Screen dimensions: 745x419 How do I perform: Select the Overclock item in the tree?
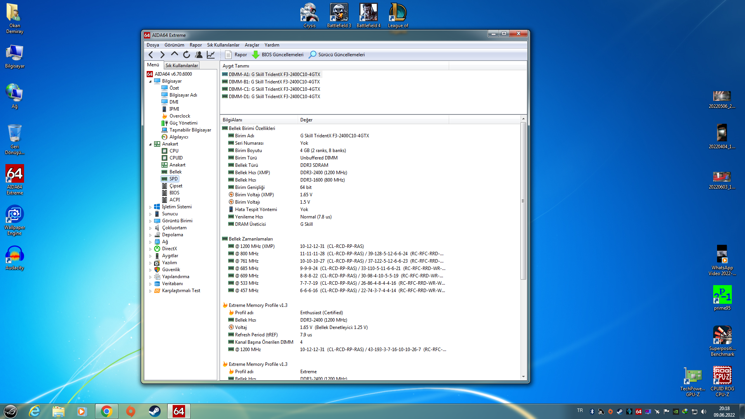click(180, 116)
